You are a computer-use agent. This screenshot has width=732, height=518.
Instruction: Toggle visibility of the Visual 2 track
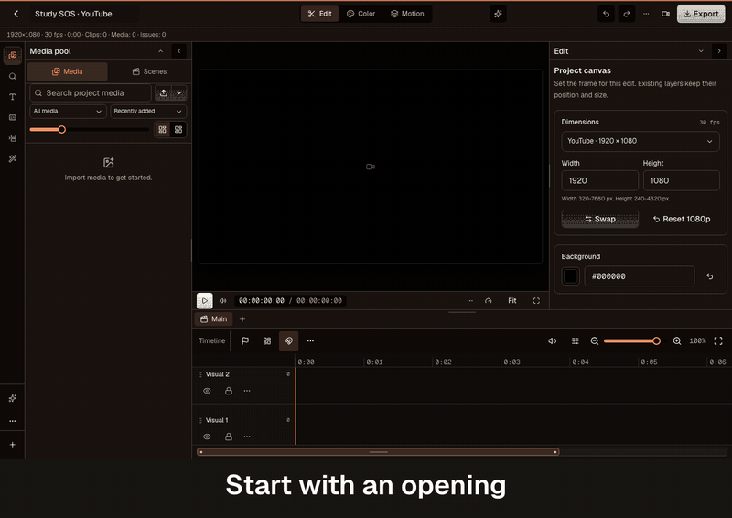pos(208,391)
